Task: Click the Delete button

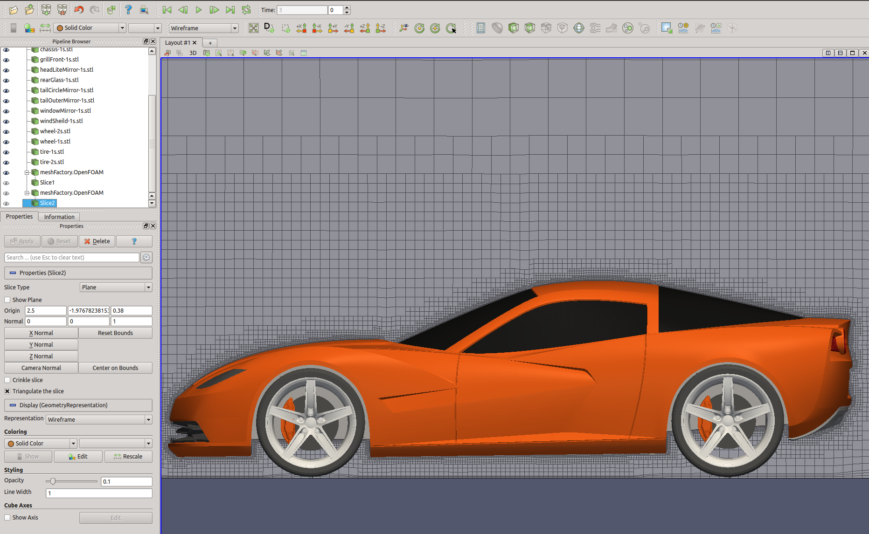Action: (x=97, y=241)
